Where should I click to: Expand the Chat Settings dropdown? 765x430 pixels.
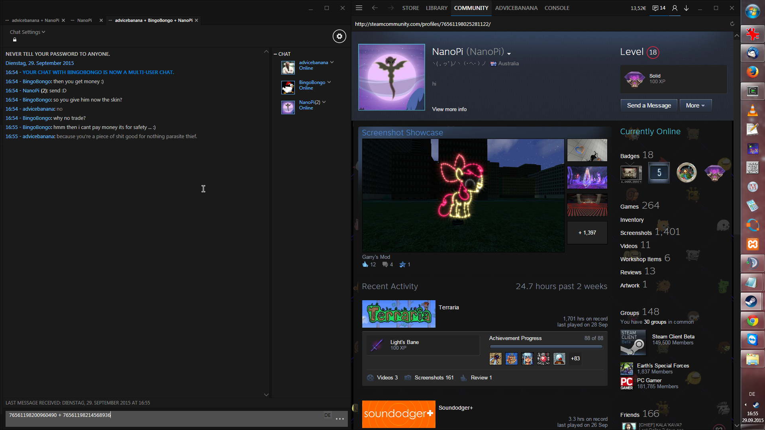point(27,32)
